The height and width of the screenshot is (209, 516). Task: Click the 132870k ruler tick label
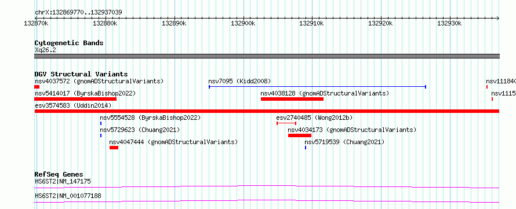(37, 23)
